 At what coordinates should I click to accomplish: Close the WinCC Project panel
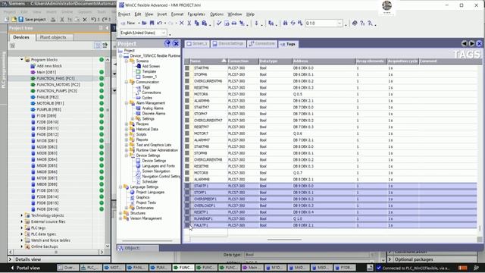176,43
